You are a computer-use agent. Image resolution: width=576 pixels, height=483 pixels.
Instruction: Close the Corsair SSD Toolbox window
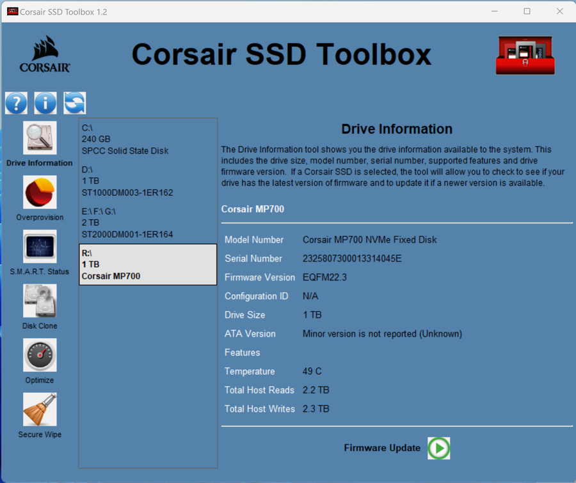(x=559, y=11)
